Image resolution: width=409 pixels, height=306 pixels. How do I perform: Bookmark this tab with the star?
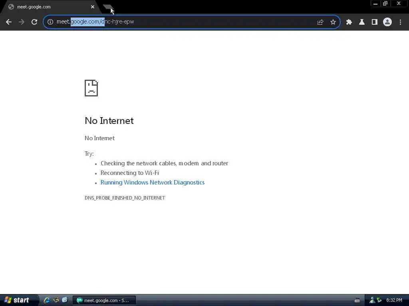pos(333,22)
